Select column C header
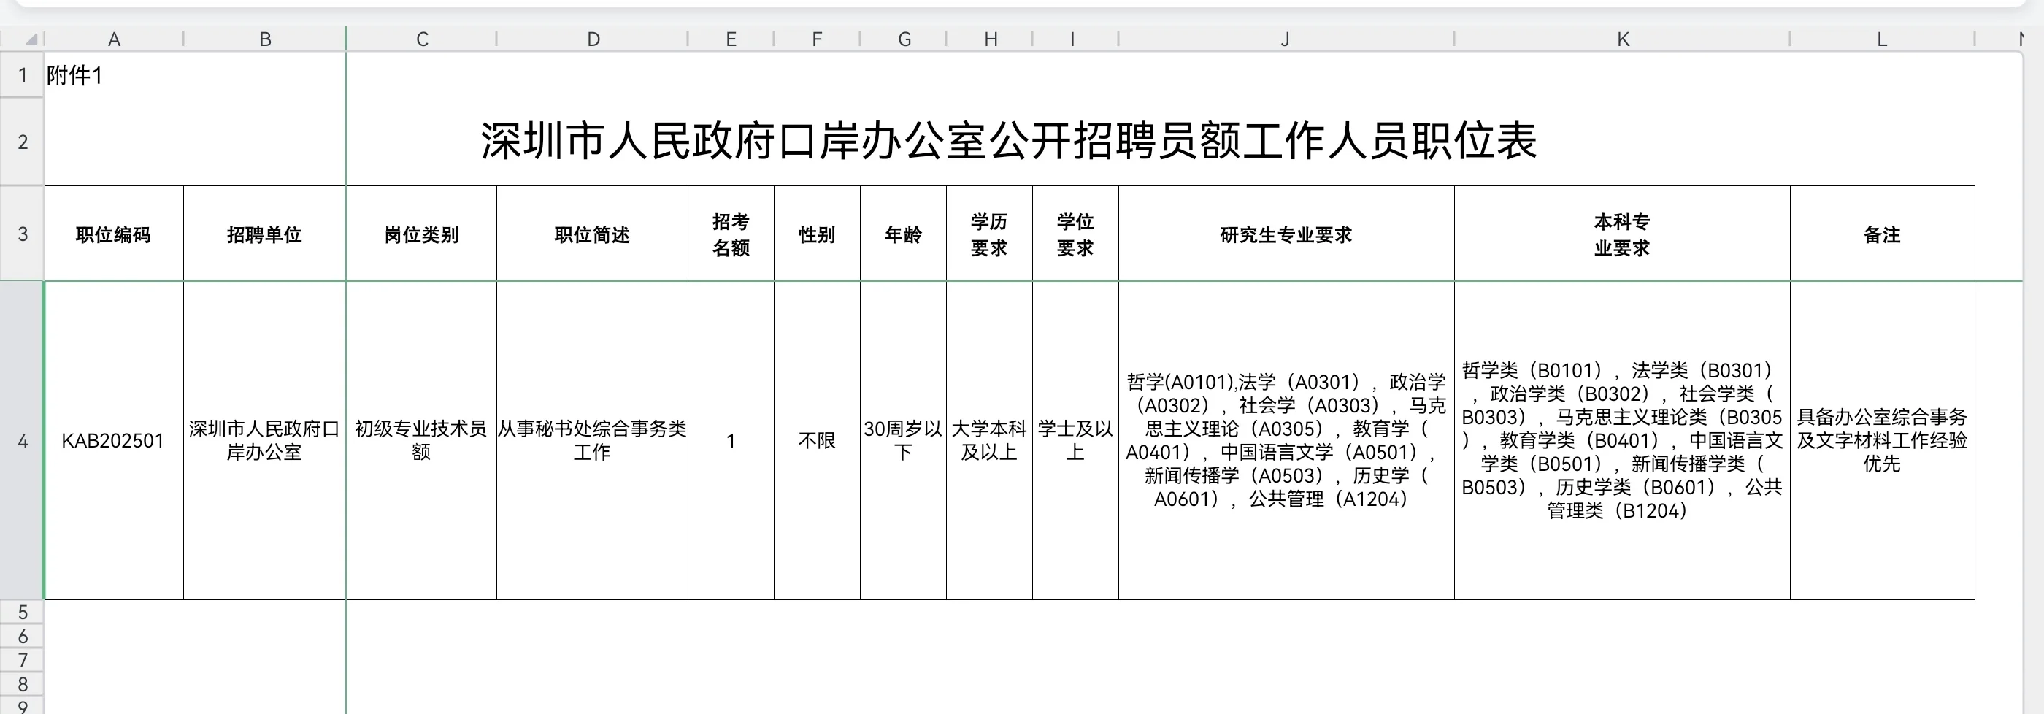The width and height of the screenshot is (2044, 714). click(422, 39)
